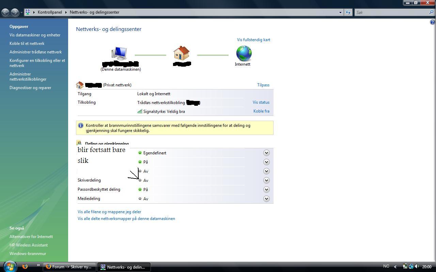
Task: Expand the Passordbeskyttet deling chevron
Action: pos(266,190)
